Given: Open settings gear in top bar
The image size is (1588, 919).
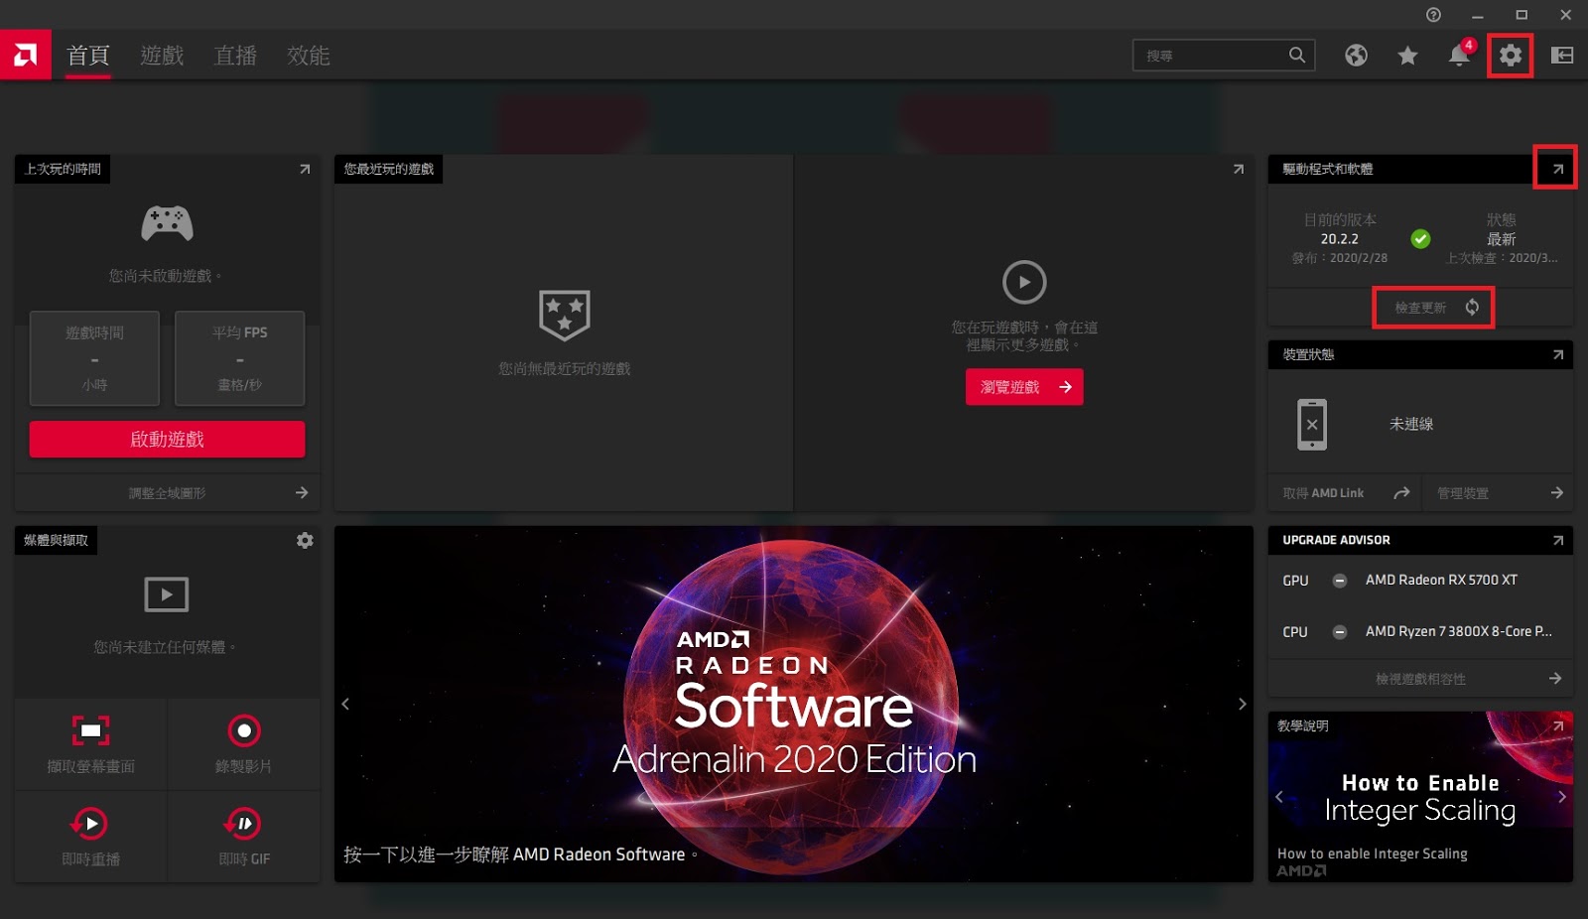Looking at the screenshot, I should [x=1511, y=56].
